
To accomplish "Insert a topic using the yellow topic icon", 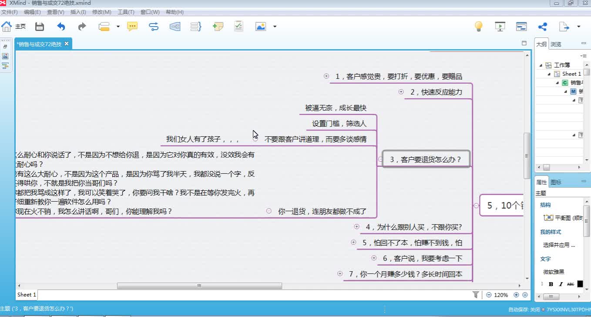I will (x=104, y=27).
